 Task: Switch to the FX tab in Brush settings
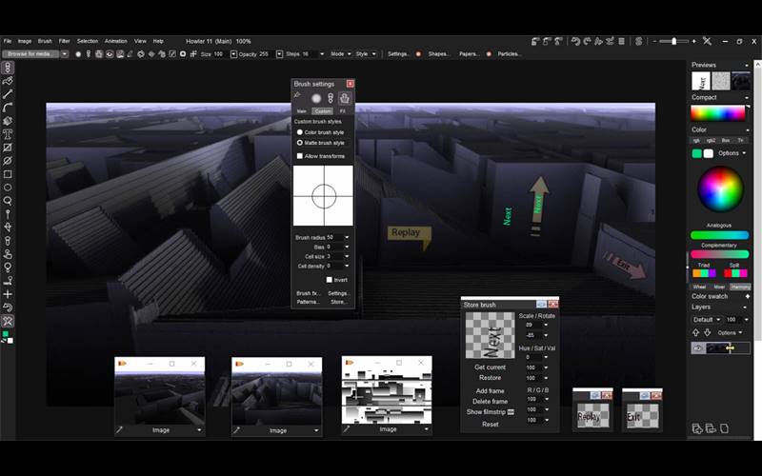pos(343,111)
